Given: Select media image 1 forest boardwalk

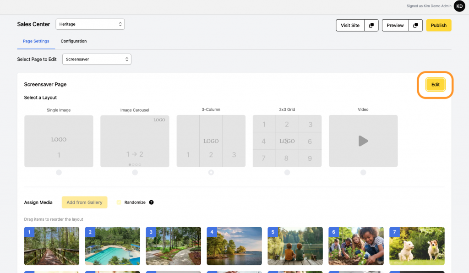Looking at the screenshot, I should pos(52,246).
